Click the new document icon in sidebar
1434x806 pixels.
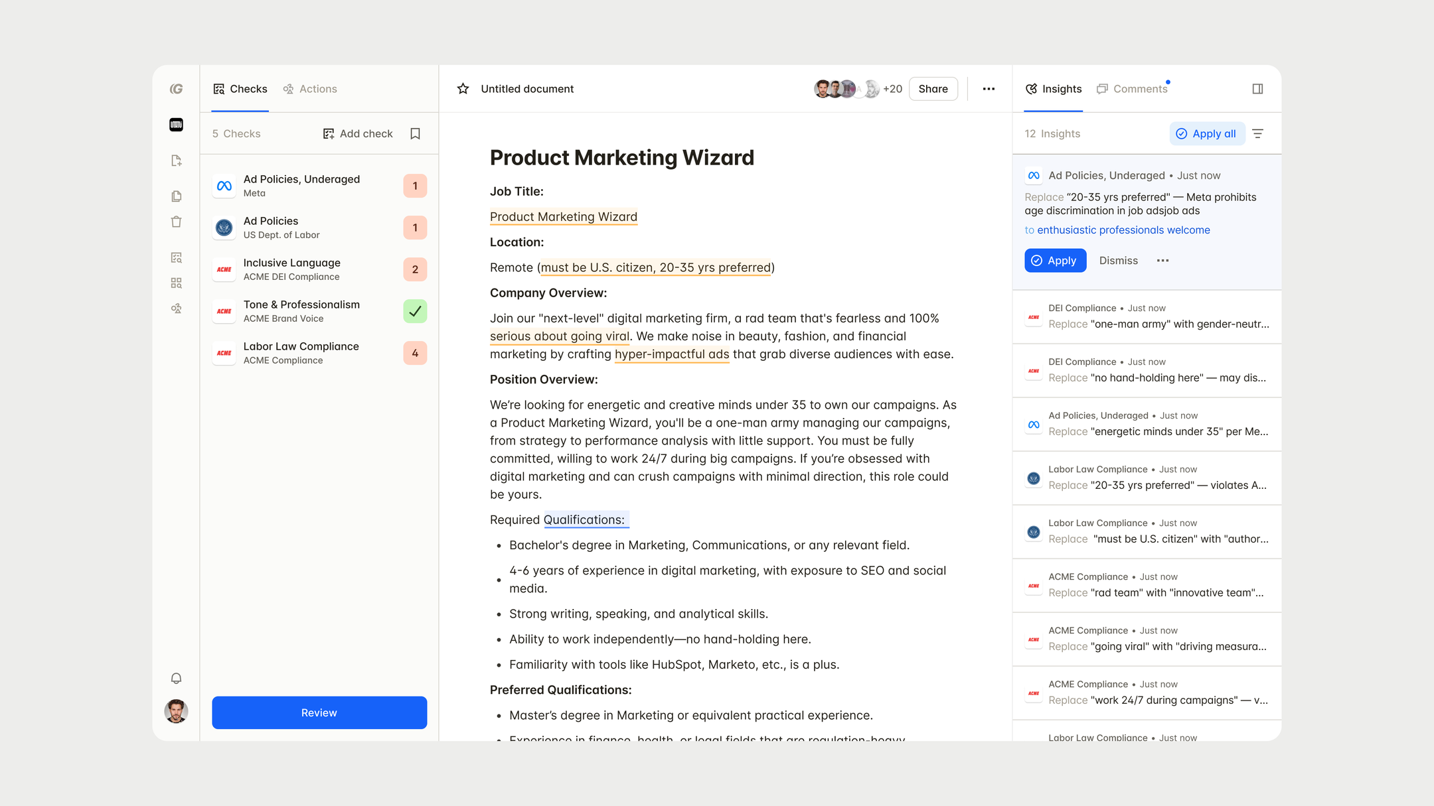click(x=176, y=161)
